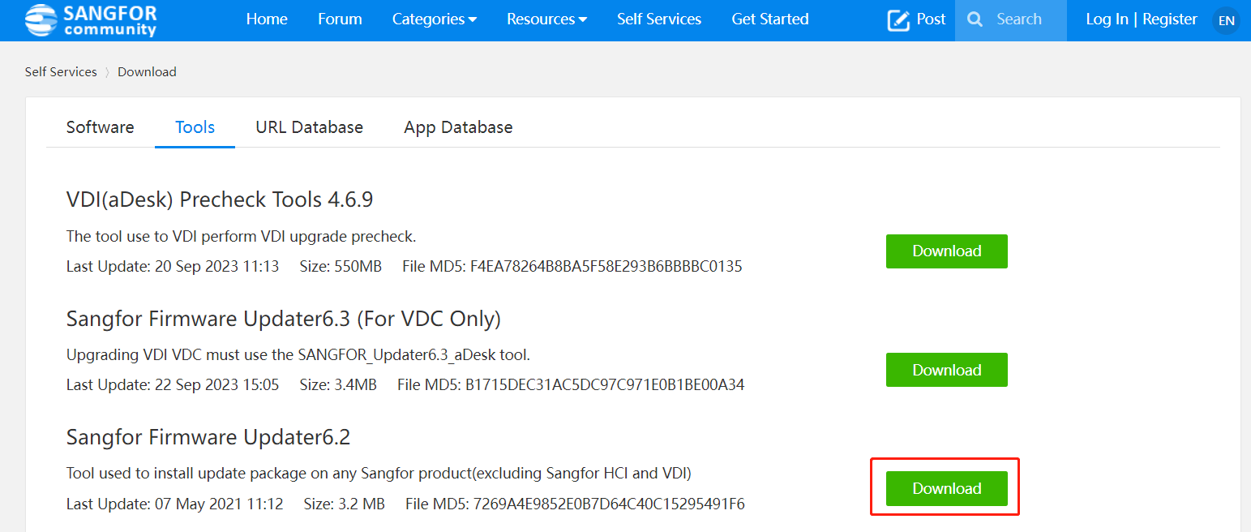Download VDI(aDesk) Precheck Tools 4.6.9
1251x532 pixels.
point(946,251)
